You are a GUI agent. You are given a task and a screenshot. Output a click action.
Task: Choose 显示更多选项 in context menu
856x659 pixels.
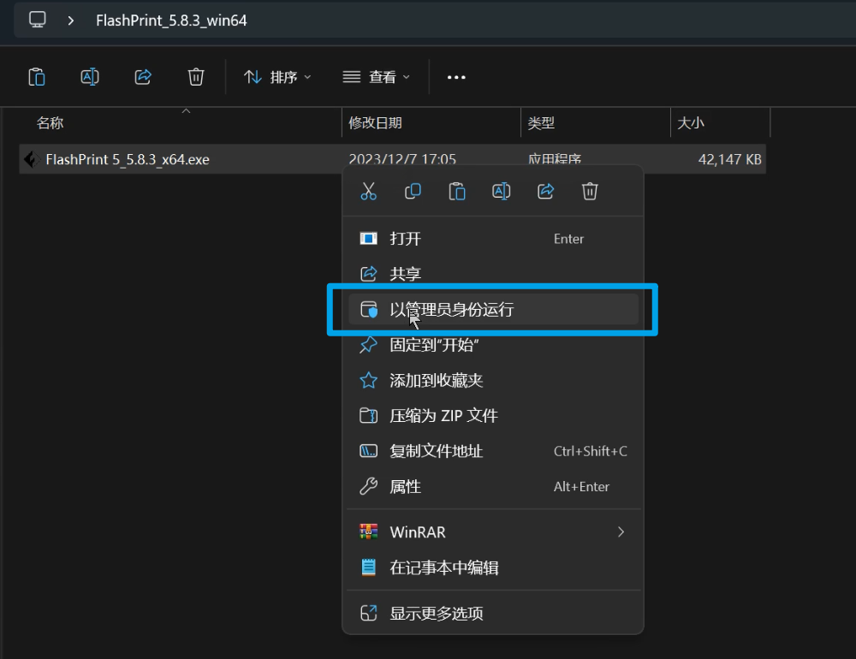494,613
